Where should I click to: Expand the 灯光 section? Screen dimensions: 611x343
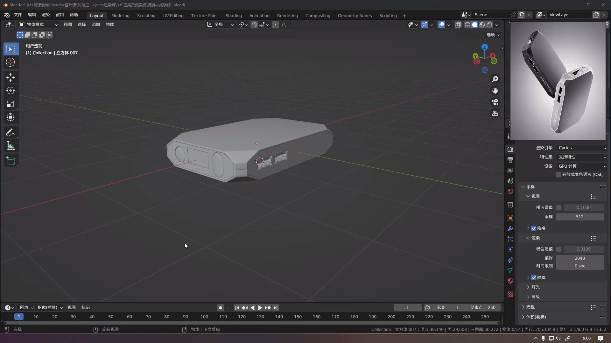pos(535,287)
